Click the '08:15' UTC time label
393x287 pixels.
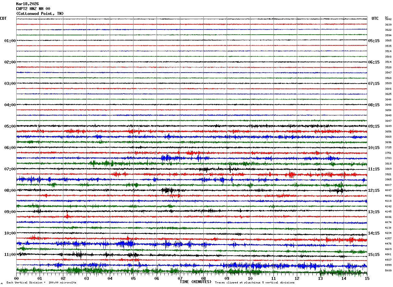[x=374, y=105]
